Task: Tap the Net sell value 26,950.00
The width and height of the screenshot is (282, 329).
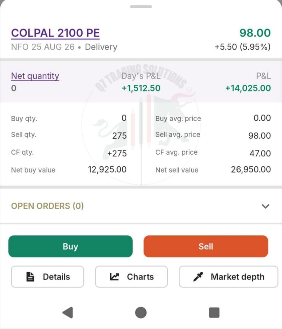Action: coord(251,170)
